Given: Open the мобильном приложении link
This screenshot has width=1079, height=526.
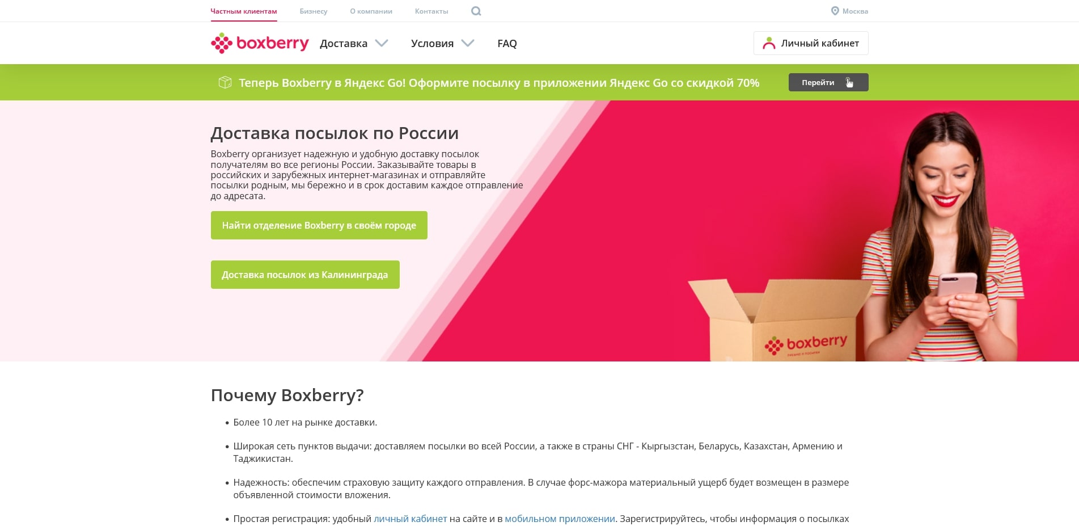Looking at the screenshot, I should pos(559,518).
